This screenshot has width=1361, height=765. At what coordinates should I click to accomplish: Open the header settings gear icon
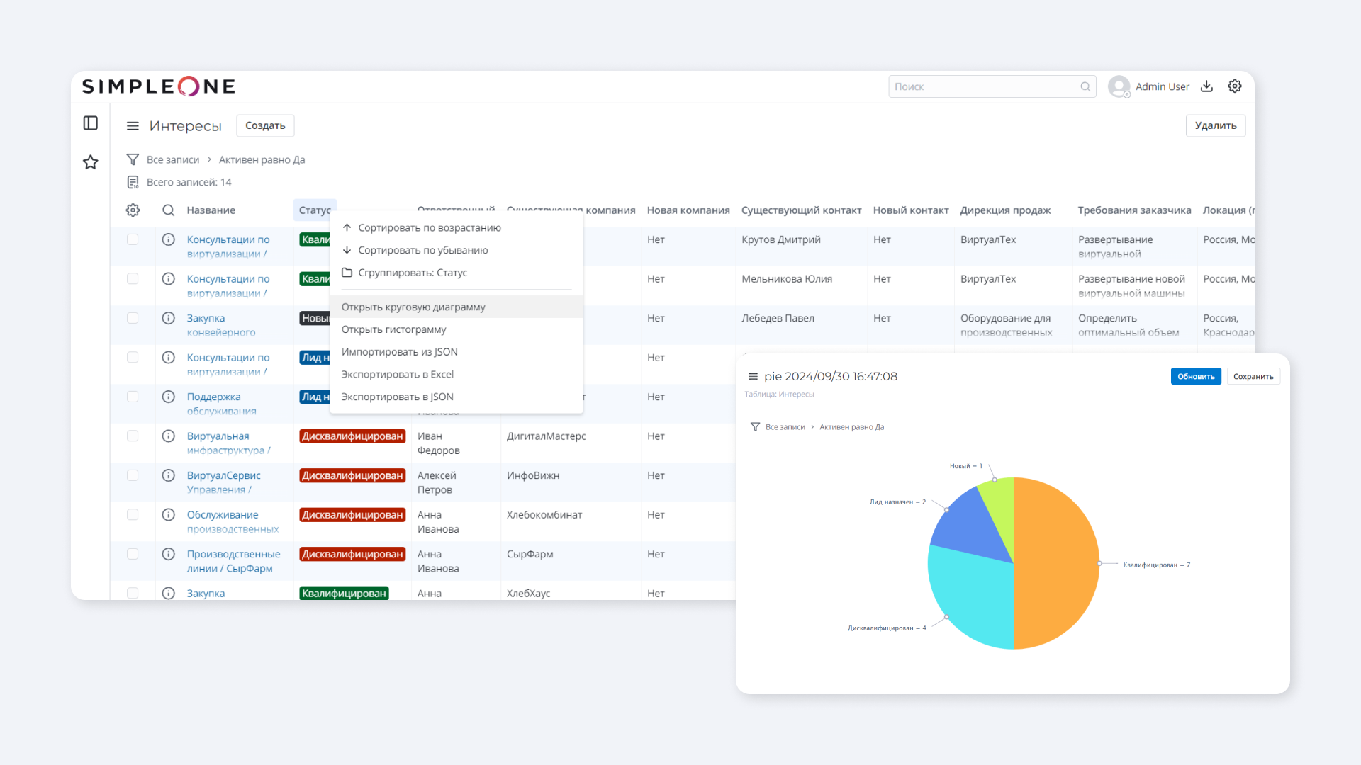[x=1235, y=86]
